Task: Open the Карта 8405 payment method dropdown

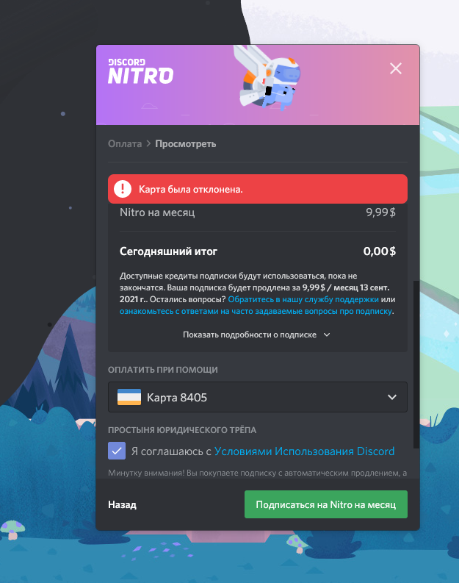Action: pyautogui.click(x=258, y=397)
